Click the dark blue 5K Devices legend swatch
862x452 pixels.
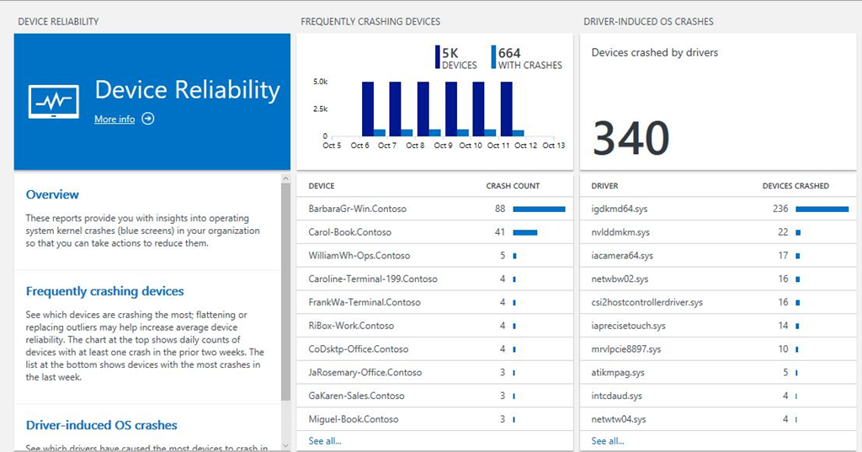(x=438, y=57)
